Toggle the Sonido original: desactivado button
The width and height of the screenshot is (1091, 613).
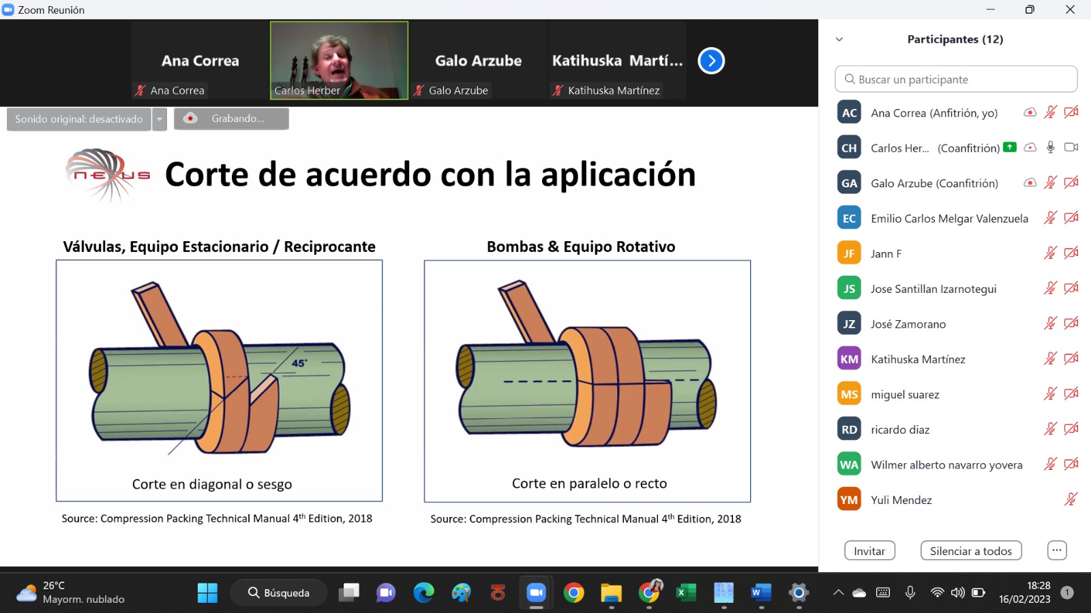pyautogui.click(x=79, y=119)
